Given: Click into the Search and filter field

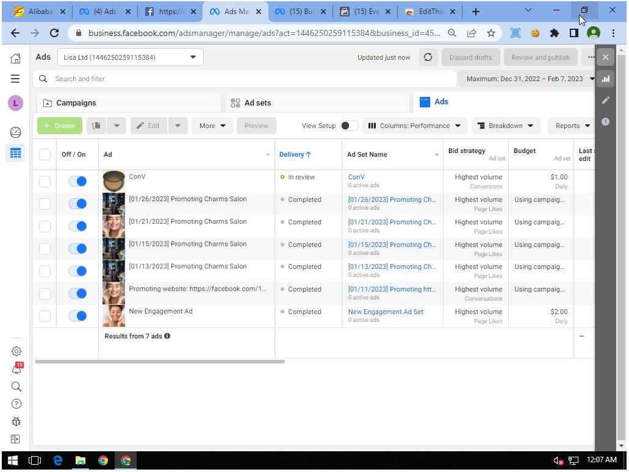Looking at the screenshot, I should 245,79.
